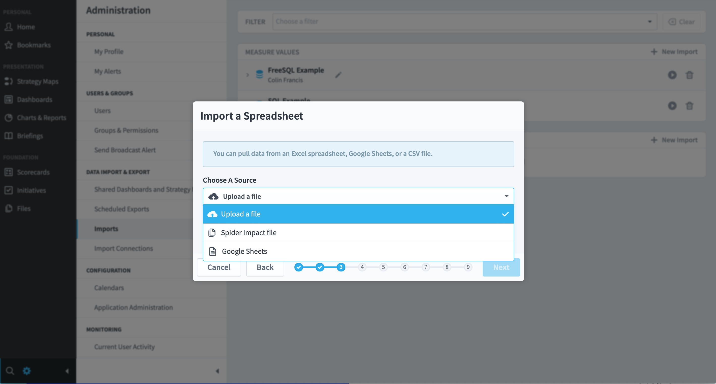Open My Profile in Administration
This screenshot has height=384, width=716.
[x=151, y=52]
